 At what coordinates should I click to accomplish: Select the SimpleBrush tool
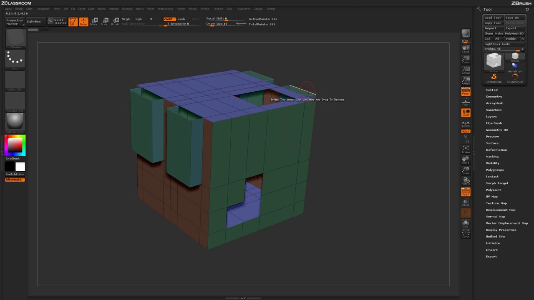click(x=494, y=78)
